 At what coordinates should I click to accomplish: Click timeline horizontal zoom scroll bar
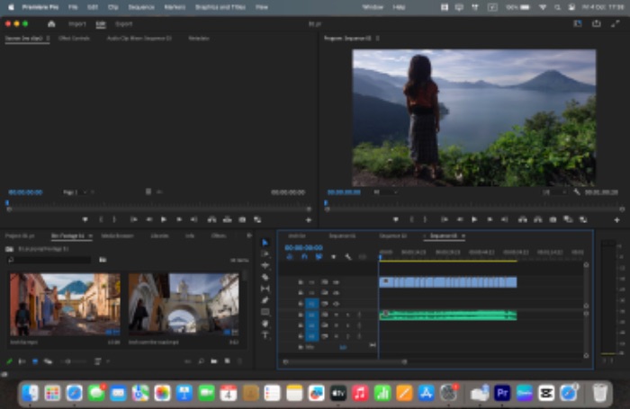(x=345, y=361)
